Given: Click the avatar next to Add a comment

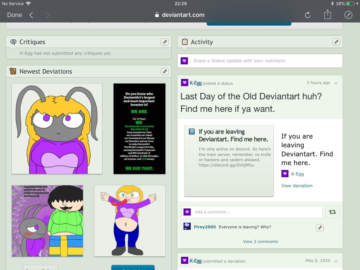Looking at the screenshot, I should coord(187,212).
